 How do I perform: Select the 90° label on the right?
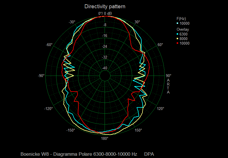(168, 76)
